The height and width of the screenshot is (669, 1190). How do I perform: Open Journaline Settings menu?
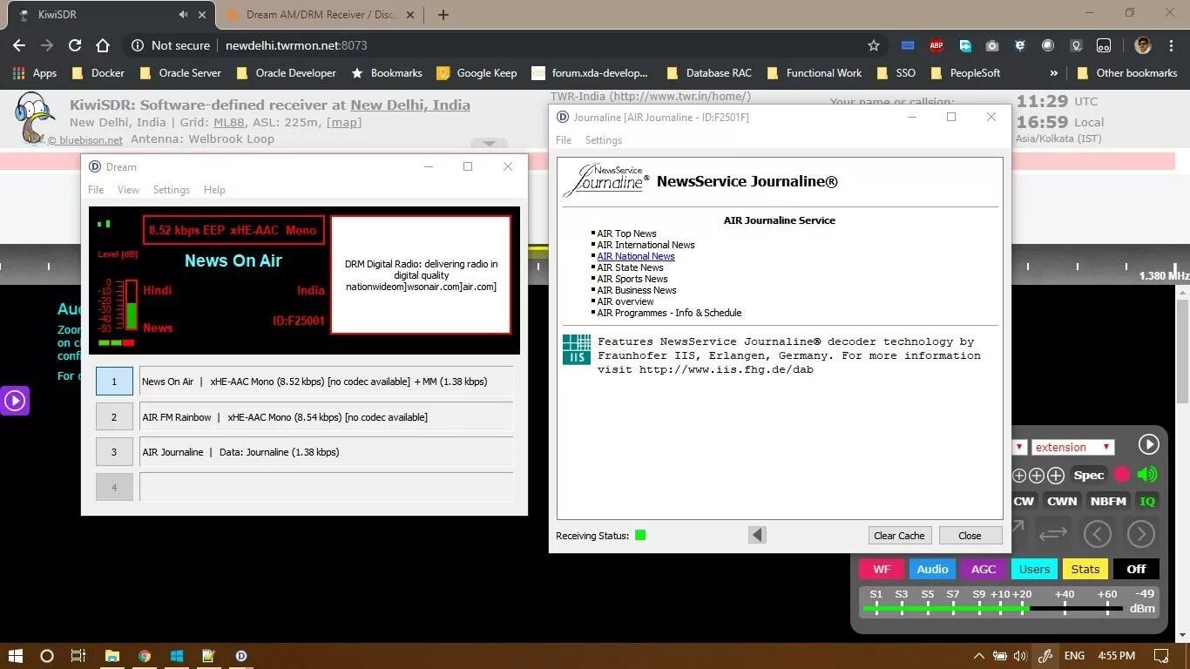604,140
